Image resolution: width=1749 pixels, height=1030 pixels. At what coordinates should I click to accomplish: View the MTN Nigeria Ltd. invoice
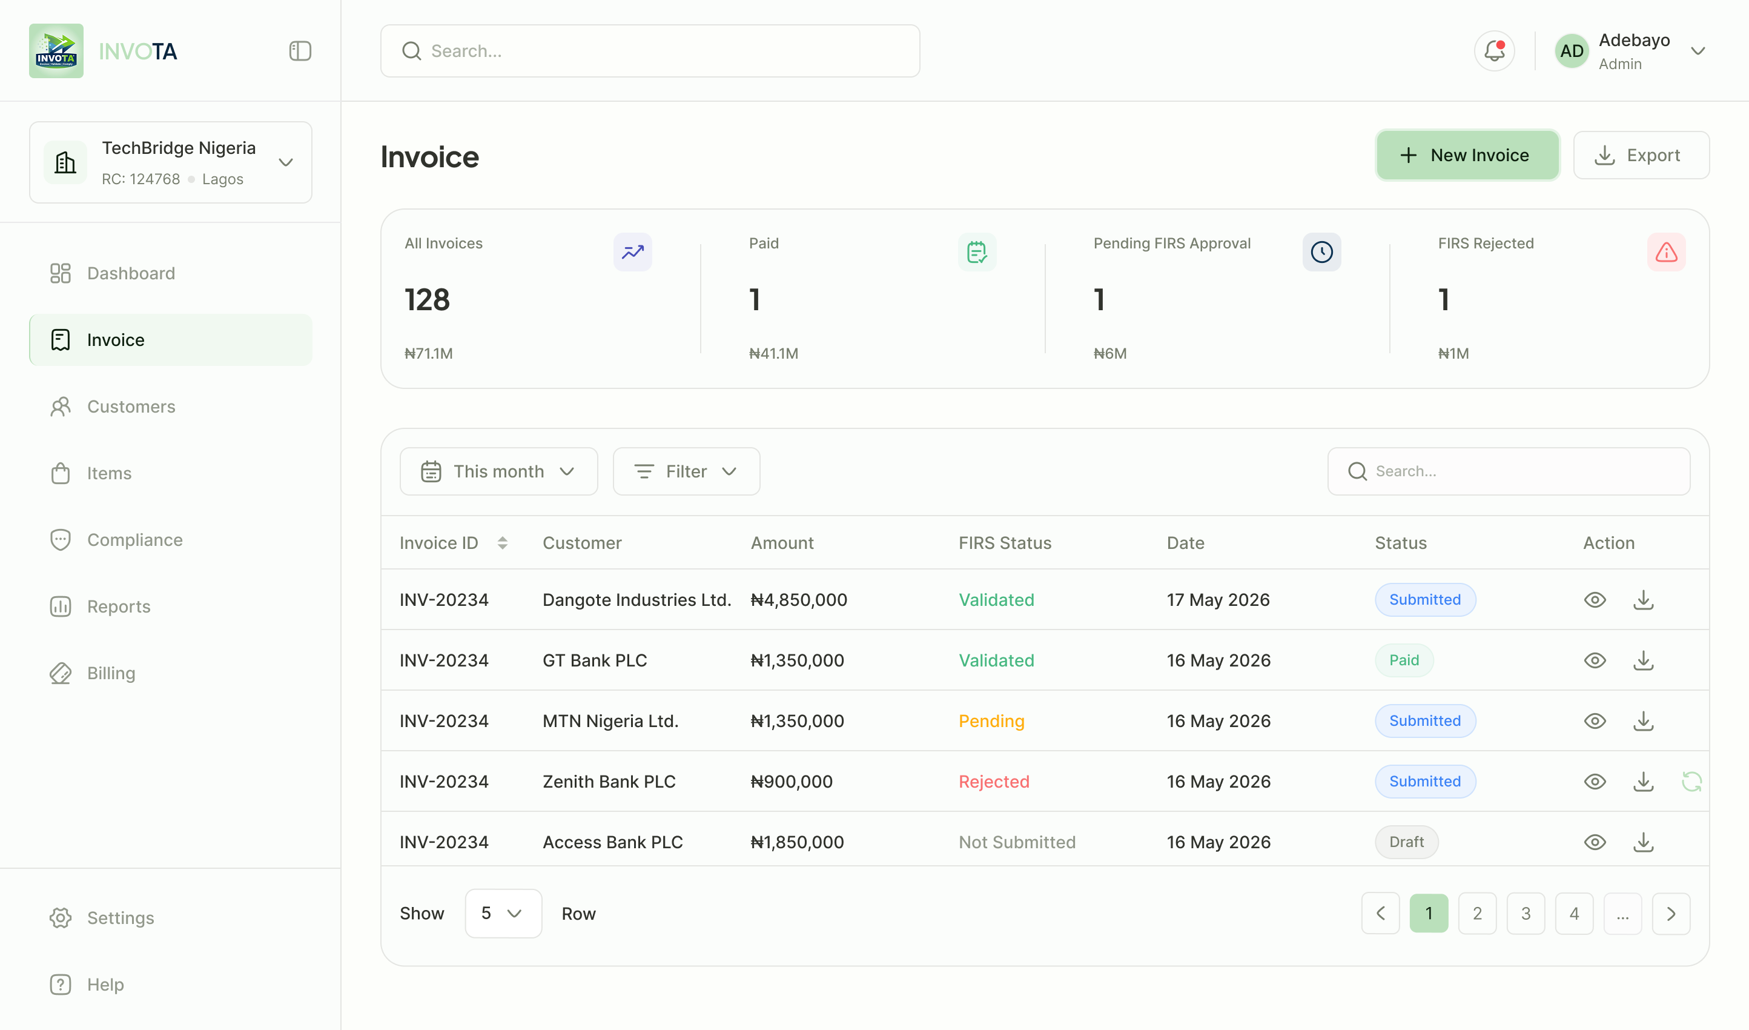pos(1595,720)
